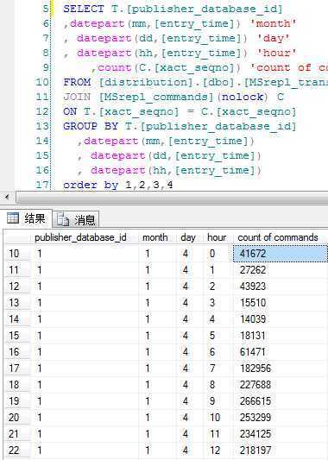The width and height of the screenshot is (328, 460).
Task: Click the cell with value 61471
Action: click(x=281, y=352)
